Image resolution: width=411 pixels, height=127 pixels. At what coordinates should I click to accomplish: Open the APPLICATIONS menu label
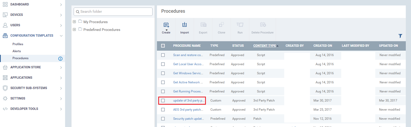pyautogui.click(x=21, y=78)
